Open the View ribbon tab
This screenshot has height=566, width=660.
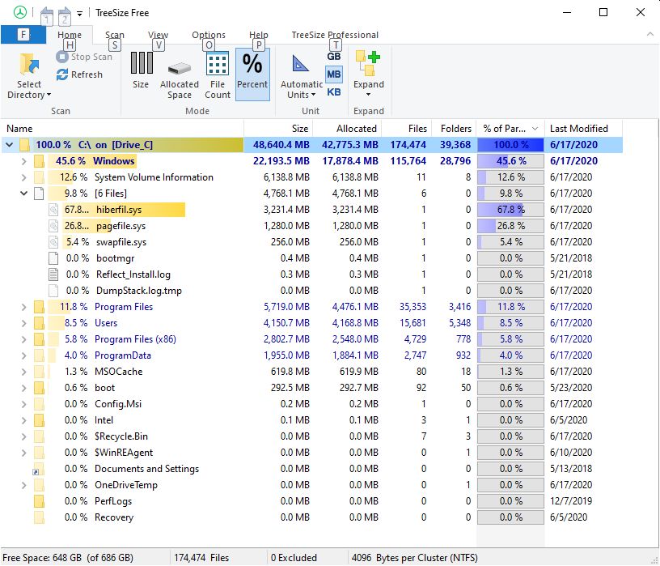pyautogui.click(x=159, y=35)
